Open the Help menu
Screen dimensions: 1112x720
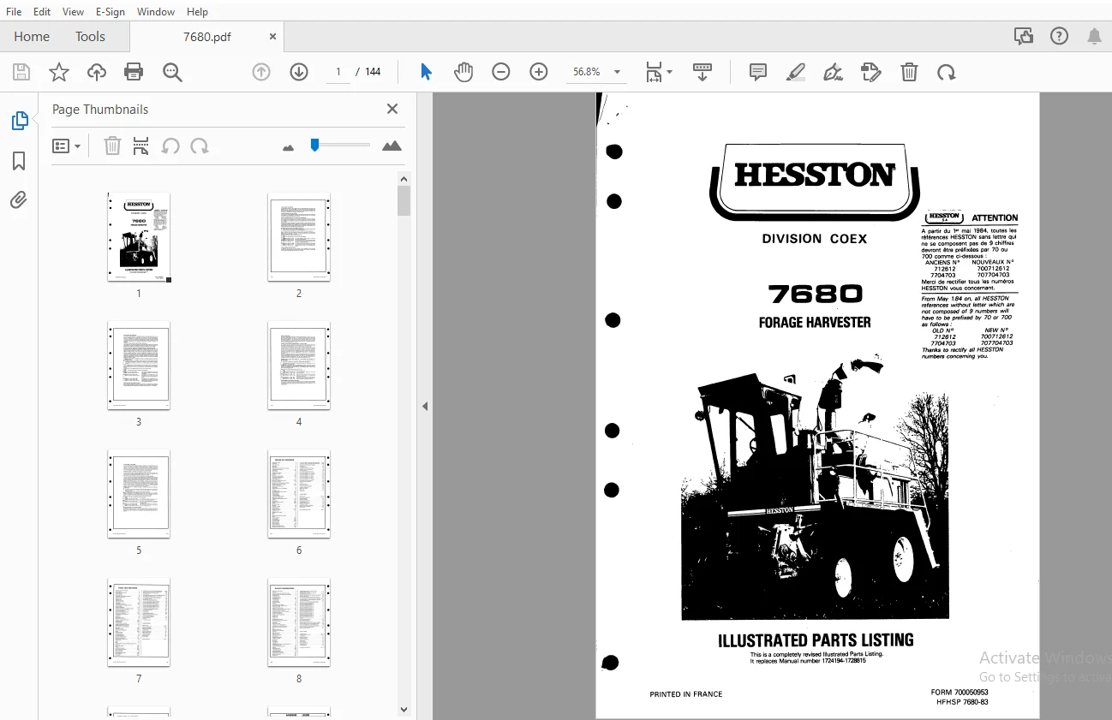click(x=197, y=12)
